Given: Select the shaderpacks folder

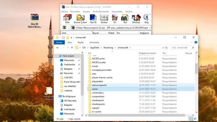Looking at the screenshot, I should tap(98, 104).
